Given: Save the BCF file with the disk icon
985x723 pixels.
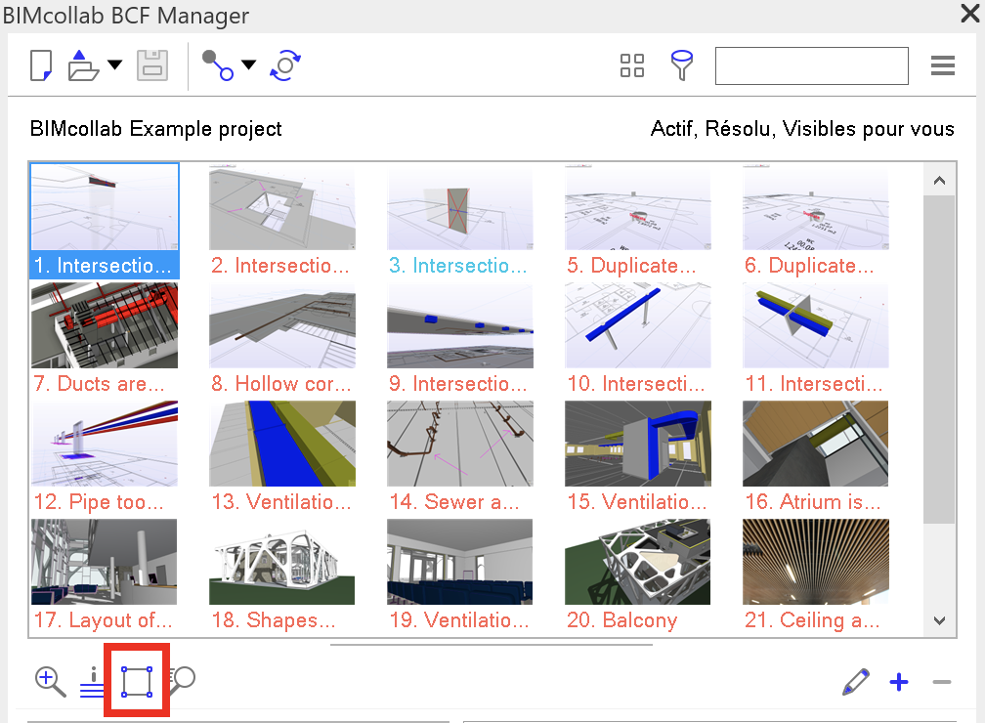Looking at the screenshot, I should (152, 65).
